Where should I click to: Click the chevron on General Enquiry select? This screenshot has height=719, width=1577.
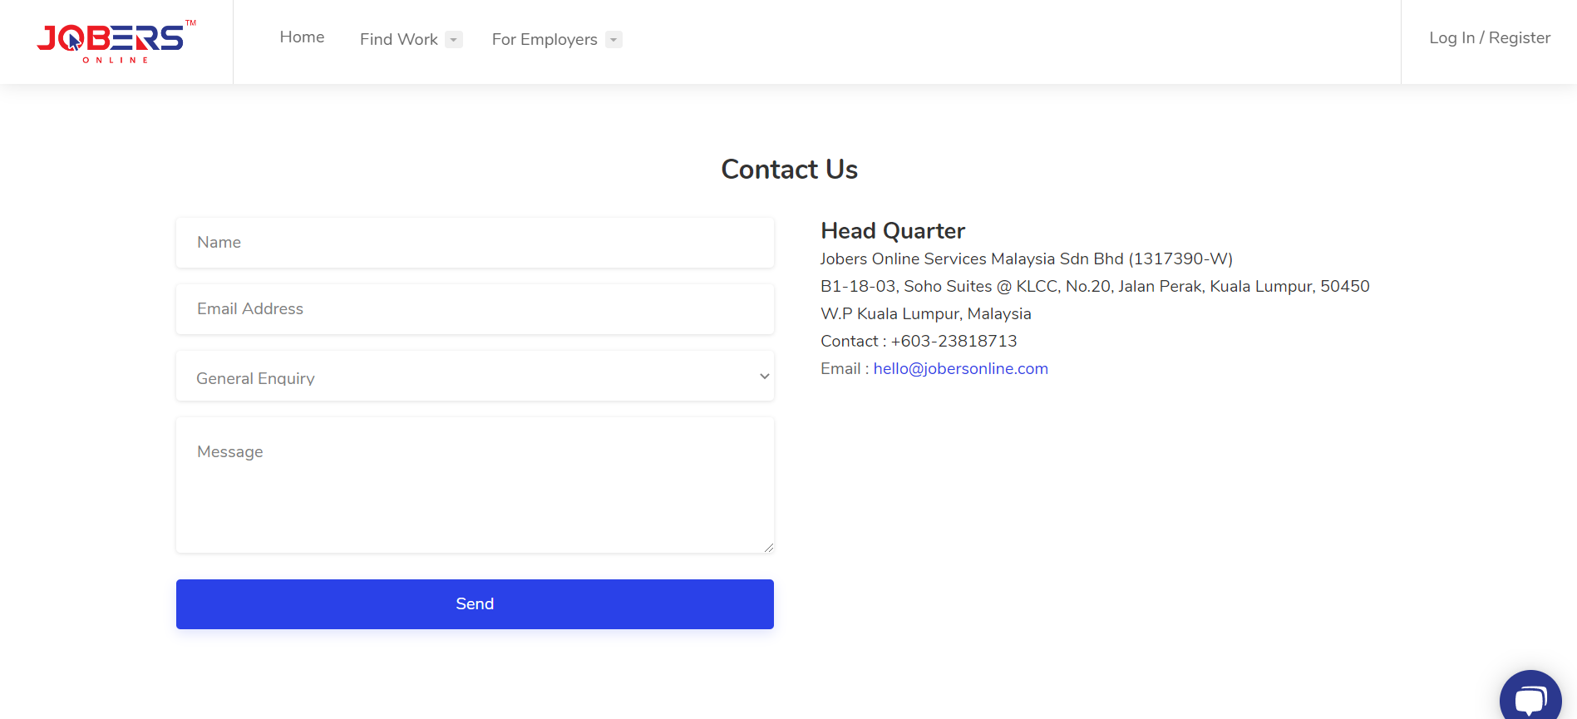(764, 377)
